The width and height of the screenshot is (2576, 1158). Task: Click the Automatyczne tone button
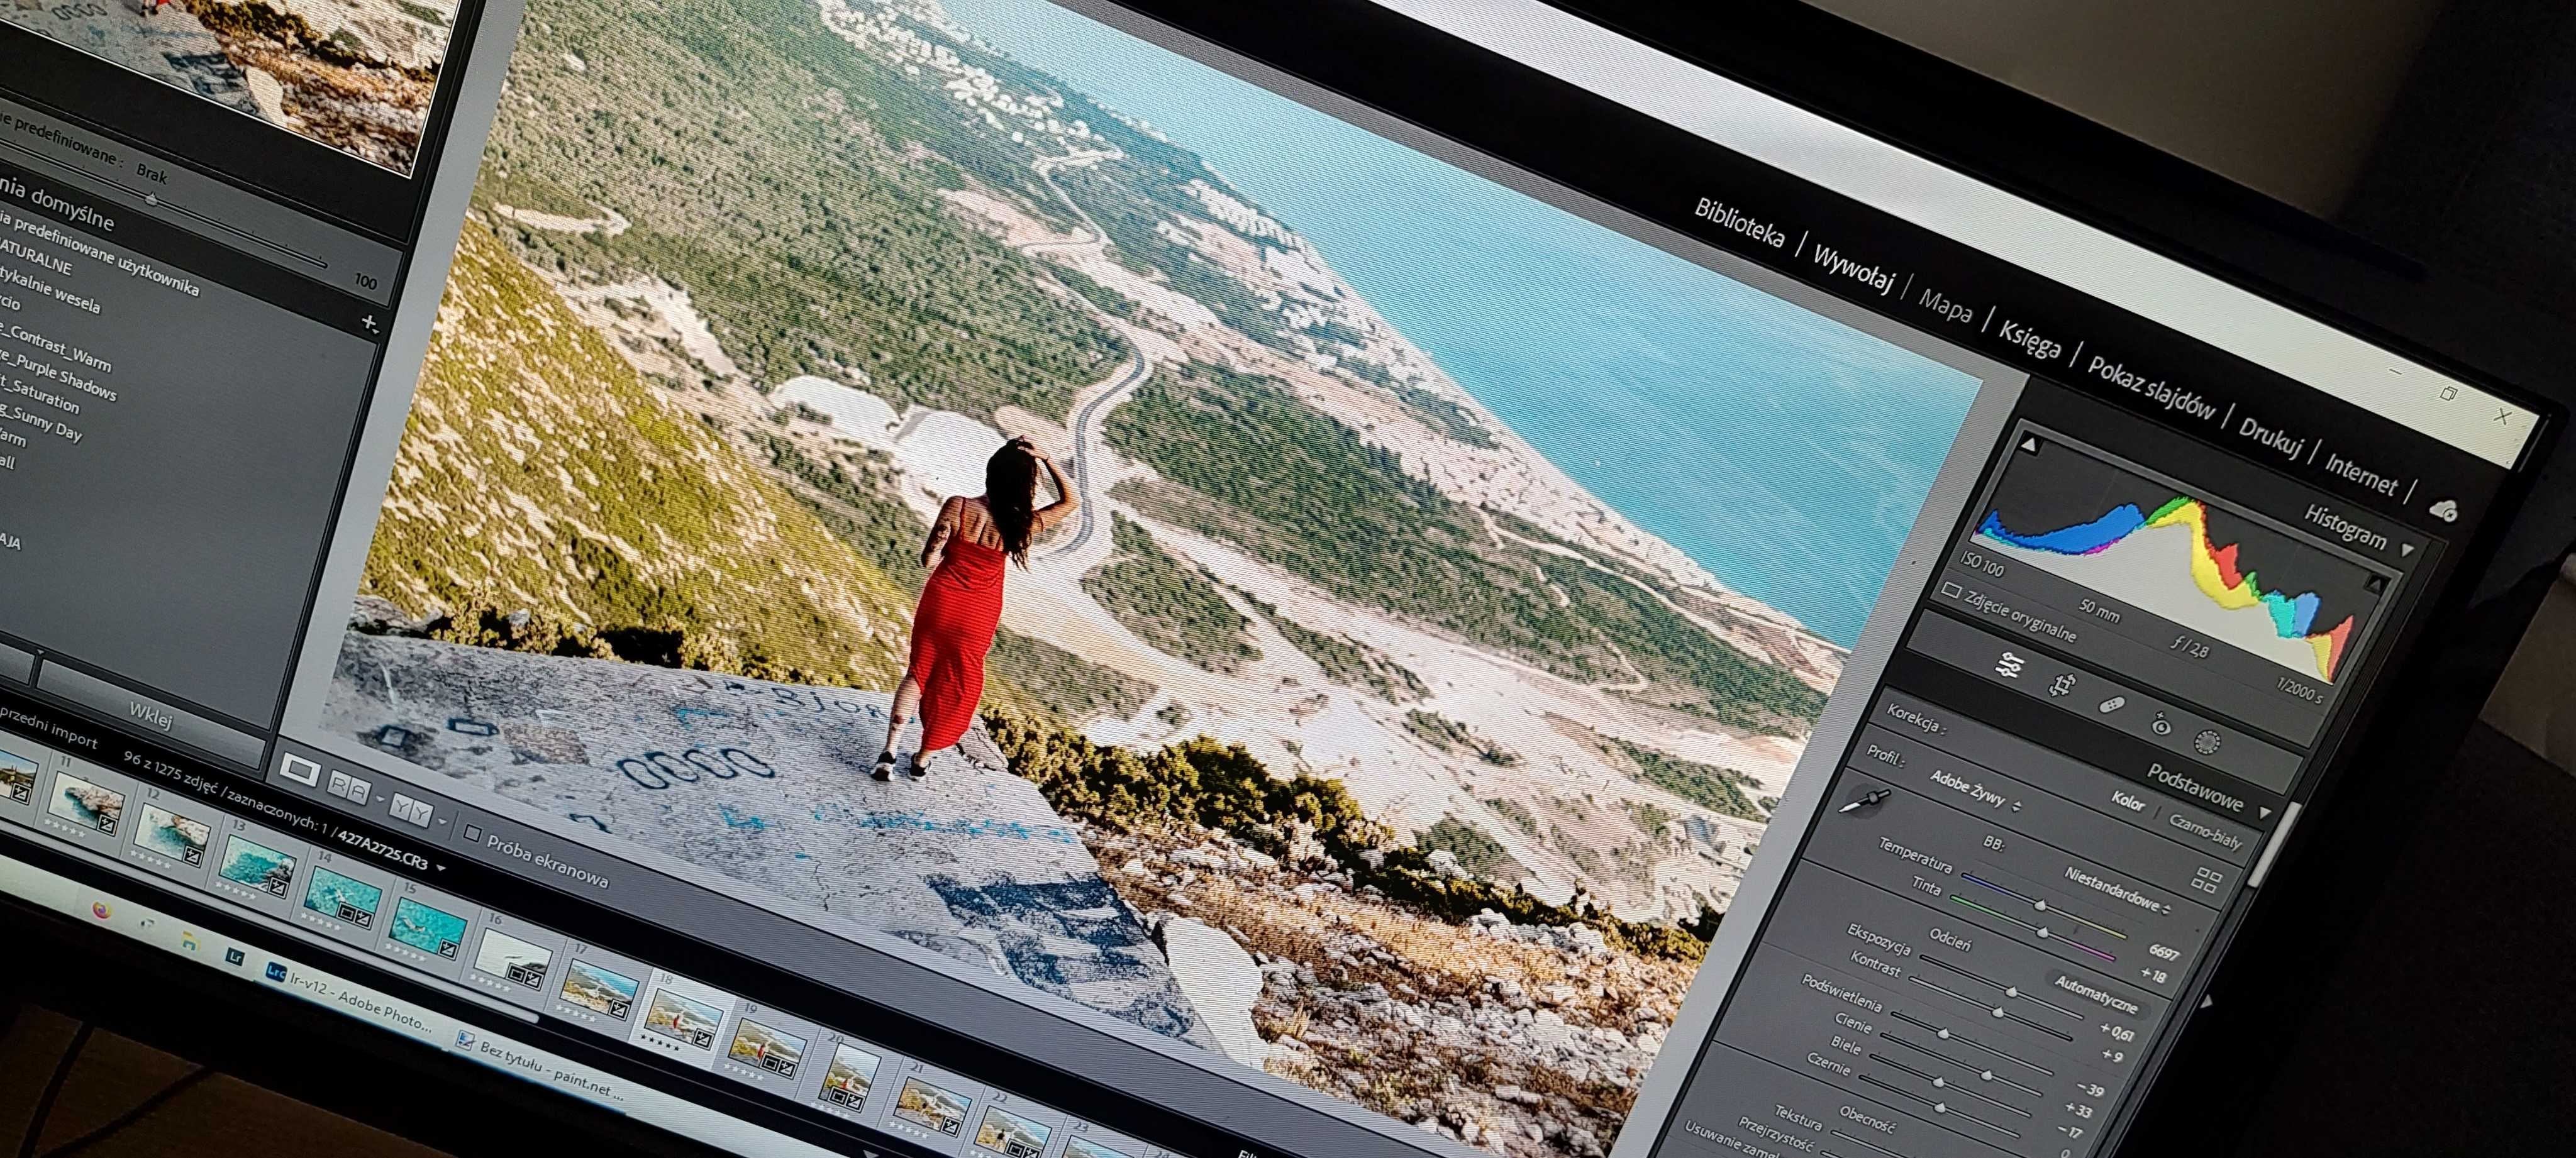[2096, 993]
